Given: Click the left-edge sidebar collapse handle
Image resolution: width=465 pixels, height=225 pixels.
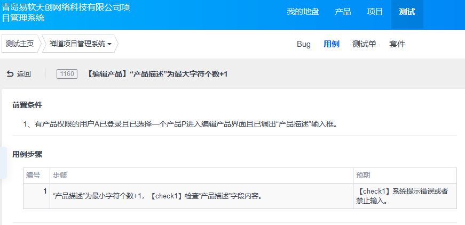Looking at the screenshot, I should tap(3, 163).
